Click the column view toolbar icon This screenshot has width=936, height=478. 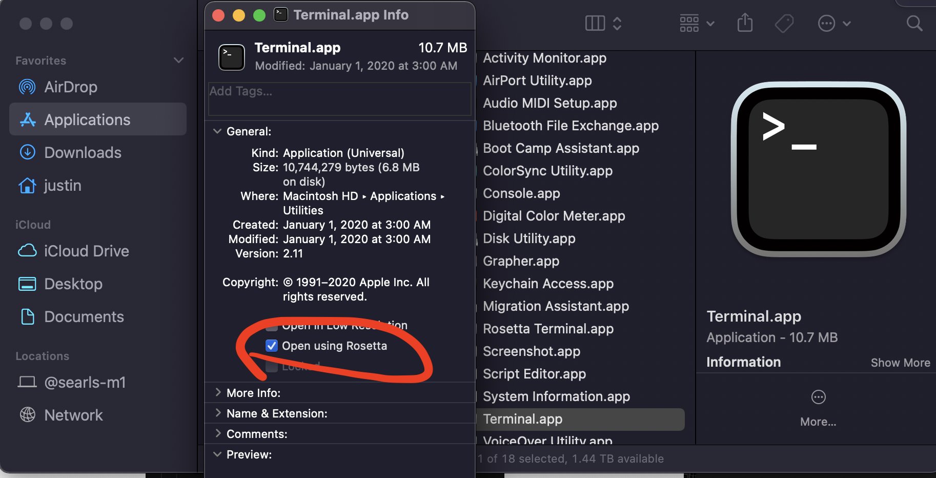(x=595, y=24)
